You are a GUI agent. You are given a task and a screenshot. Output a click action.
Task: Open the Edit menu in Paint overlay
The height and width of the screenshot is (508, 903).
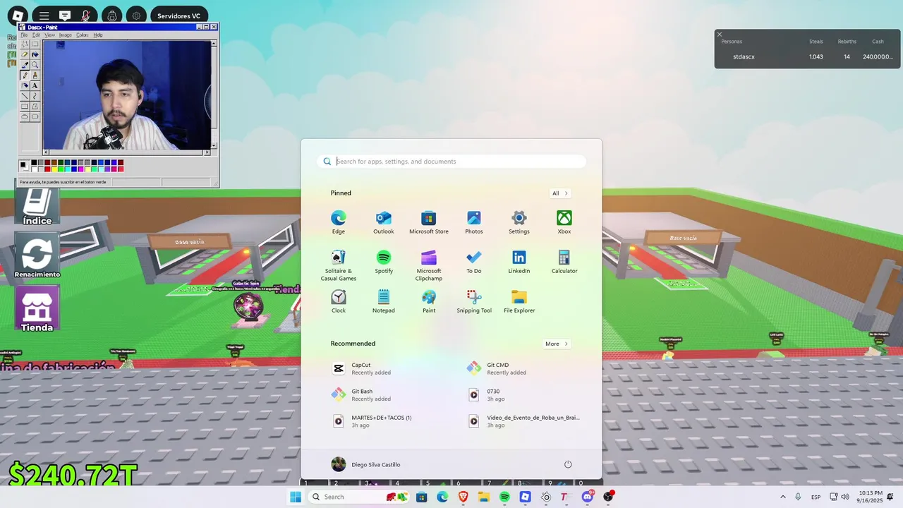pos(36,35)
